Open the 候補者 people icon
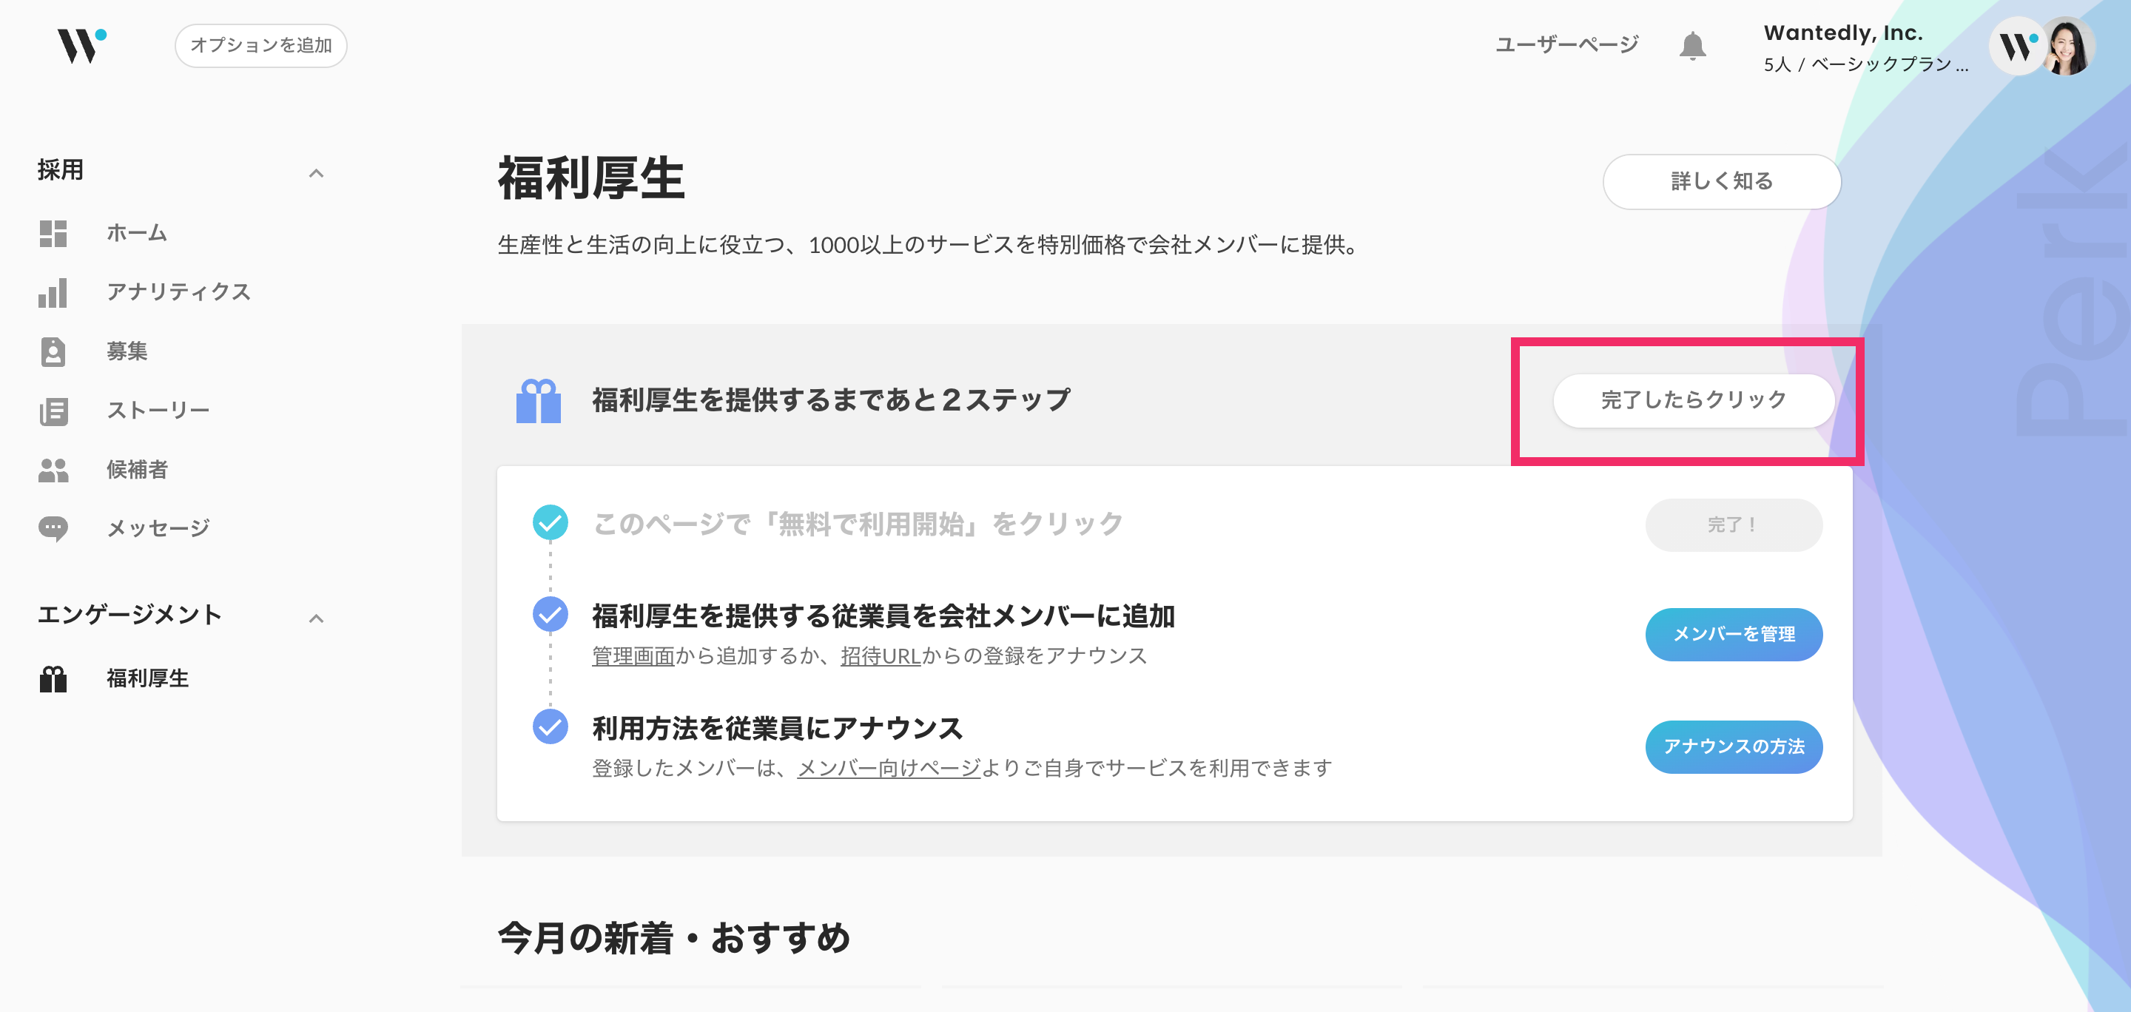 53,470
